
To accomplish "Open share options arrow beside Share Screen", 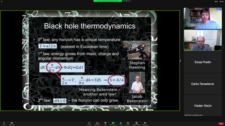I will (x=116, y=123).
